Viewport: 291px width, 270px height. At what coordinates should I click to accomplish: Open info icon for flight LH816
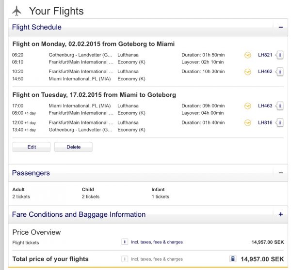(x=280, y=122)
